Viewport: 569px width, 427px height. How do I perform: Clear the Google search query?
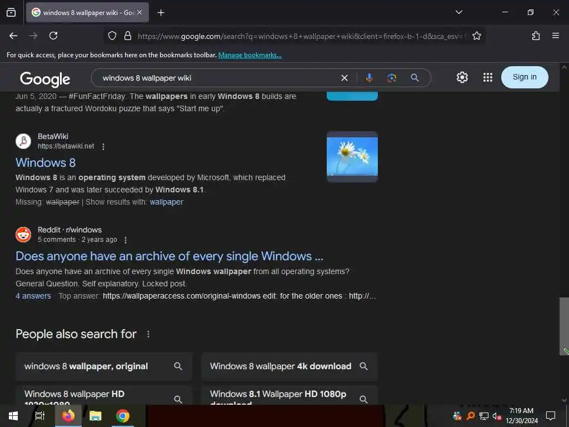[x=345, y=78]
